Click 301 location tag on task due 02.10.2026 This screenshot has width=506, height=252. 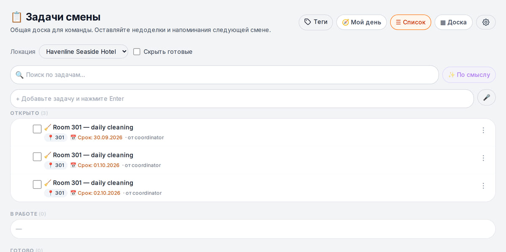(56, 193)
